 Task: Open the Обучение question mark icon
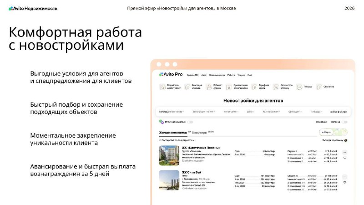point(319,87)
